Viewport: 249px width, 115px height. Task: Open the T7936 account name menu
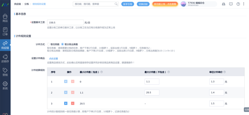196,3
